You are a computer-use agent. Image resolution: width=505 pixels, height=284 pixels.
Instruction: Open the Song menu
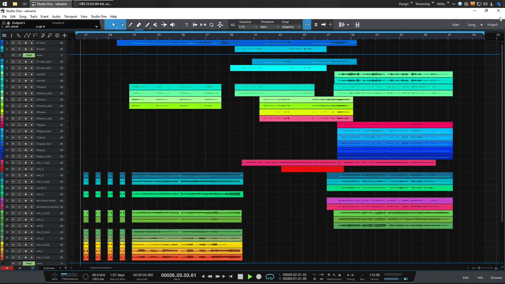coord(23,16)
